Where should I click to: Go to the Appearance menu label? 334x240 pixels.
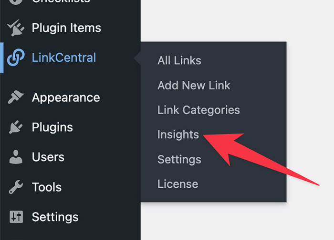click(x=66, y=98)
